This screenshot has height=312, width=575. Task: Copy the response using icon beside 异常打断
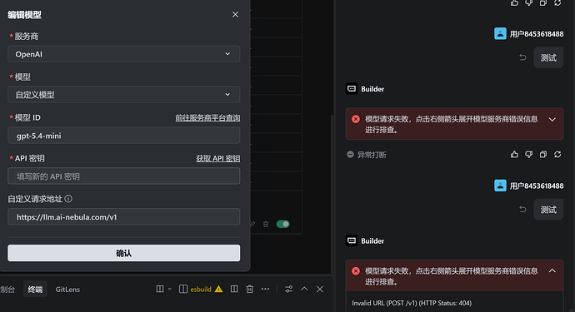[543, 155]
